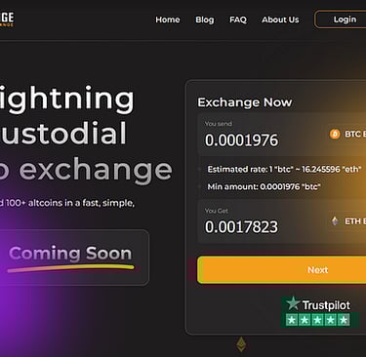The image size is (366, 357).
Task: Click the Min amount 0.0001976 text
Action: click(264, 186)
